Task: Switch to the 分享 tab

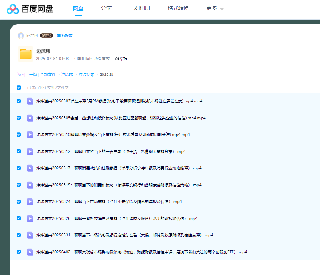Action: (x=106, y=8)
